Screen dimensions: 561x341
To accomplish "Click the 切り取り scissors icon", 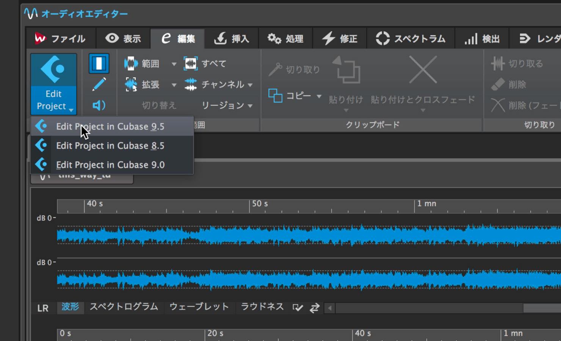I will [x=275, y=70].
